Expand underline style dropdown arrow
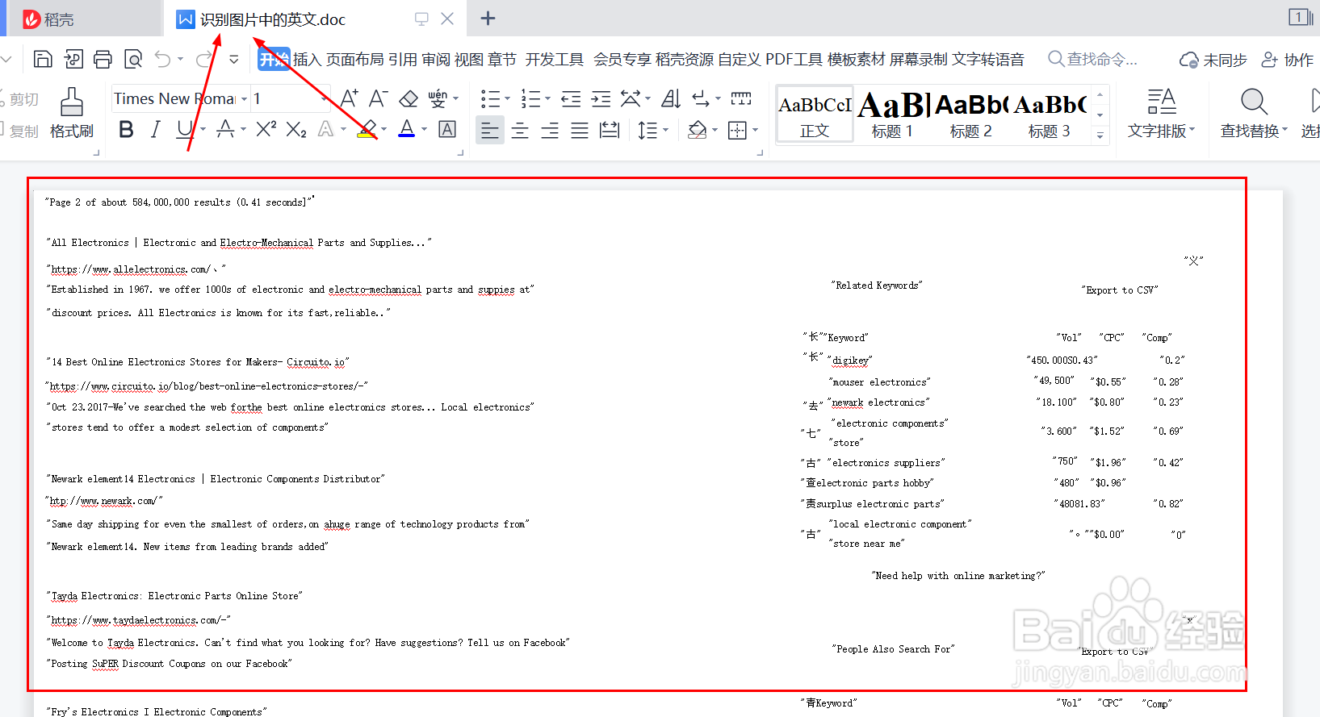 (x=203, y=129)
